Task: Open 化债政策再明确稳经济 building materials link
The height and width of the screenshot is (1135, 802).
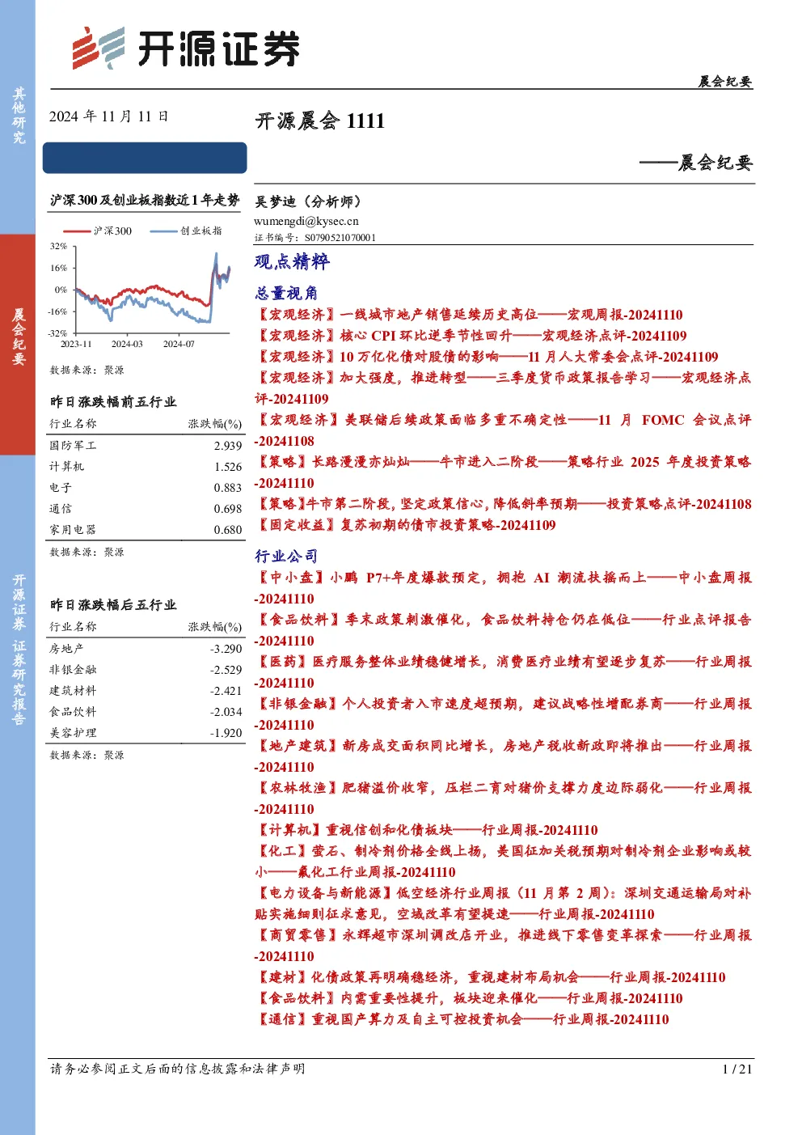Action: (490, 977)
